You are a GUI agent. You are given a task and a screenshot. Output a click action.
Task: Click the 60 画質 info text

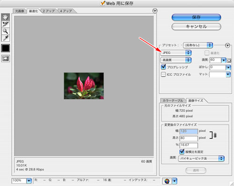(146, 162)
